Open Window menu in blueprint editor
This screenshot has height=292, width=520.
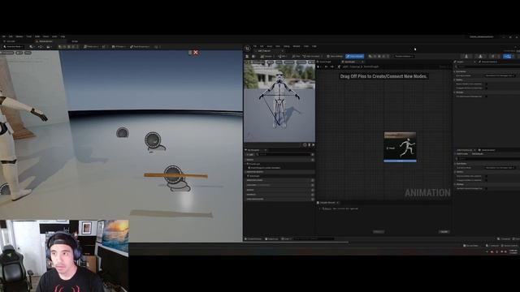(x=297, y=46)
